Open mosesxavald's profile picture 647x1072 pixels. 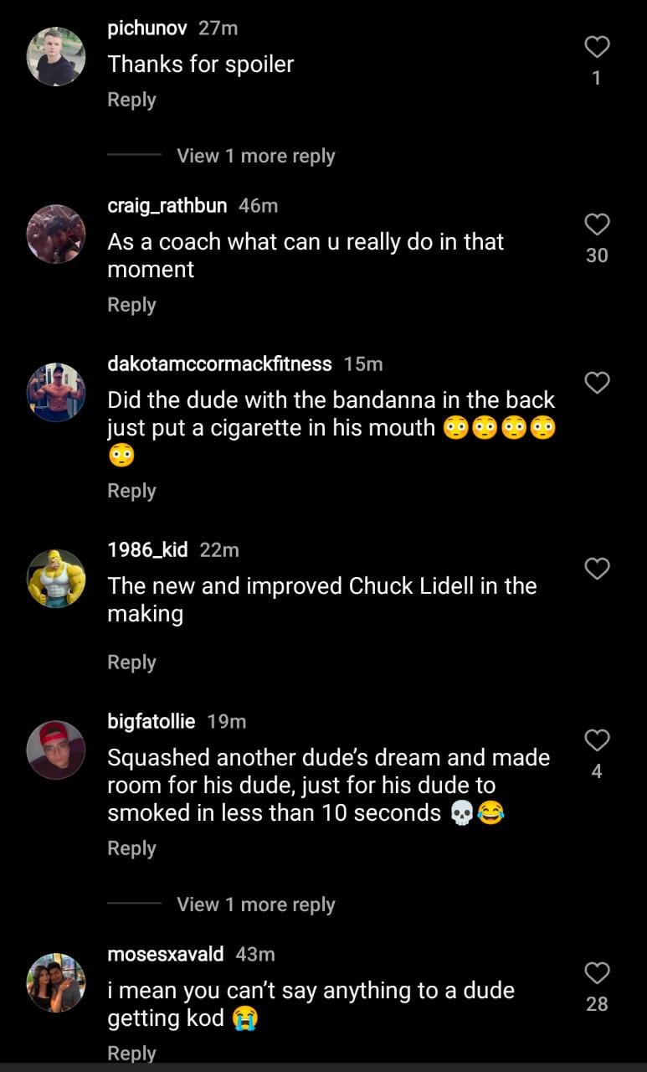click(x=56, y=982)
